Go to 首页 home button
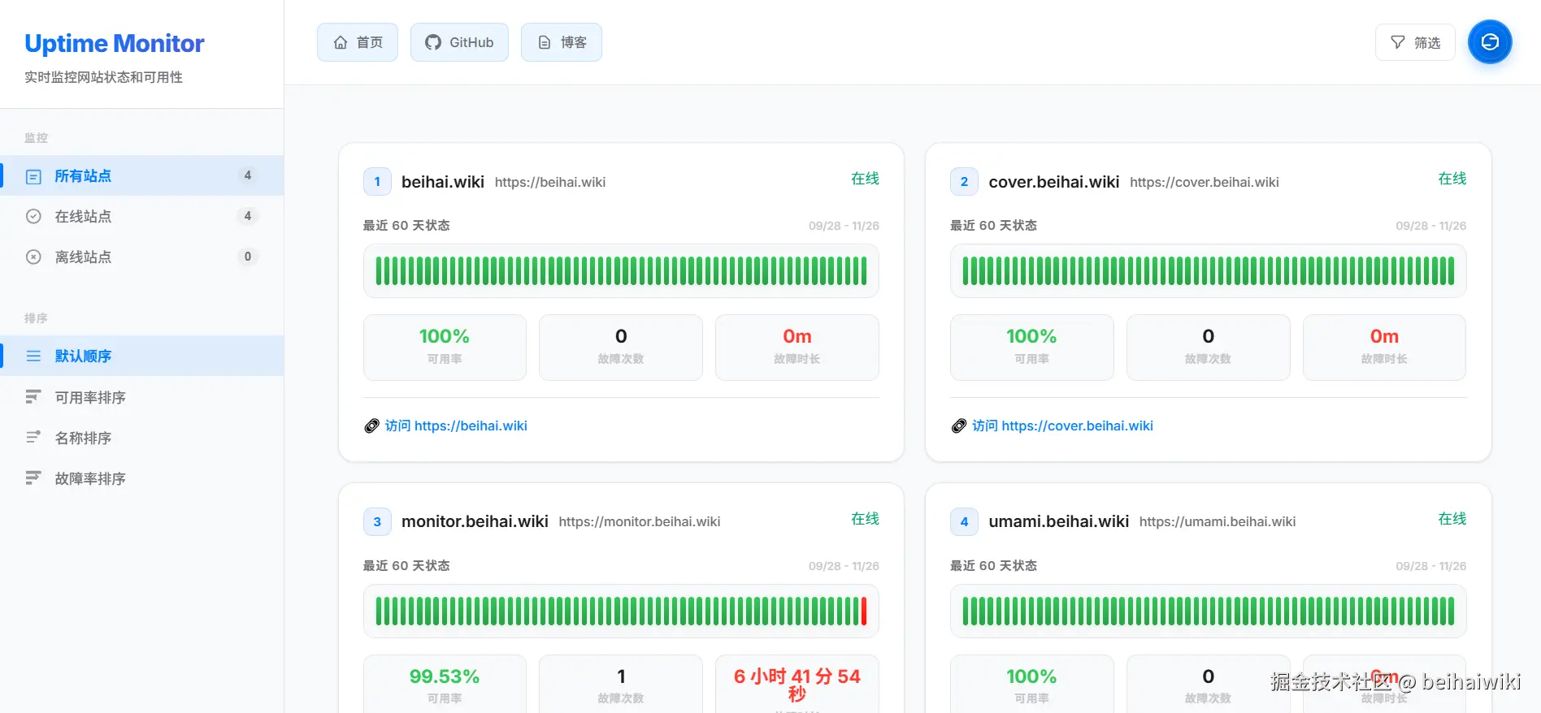The image size is (1541, 713). tap(358, 42)
